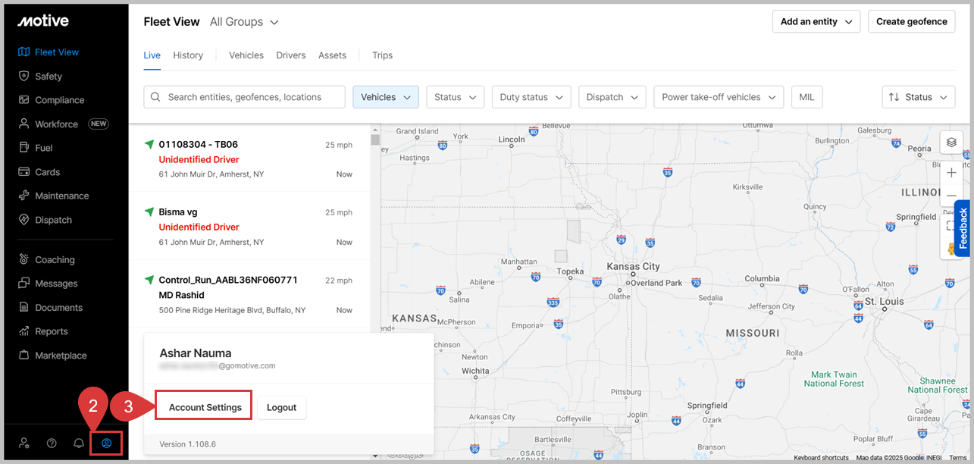
Task: Click the Topeka label on the map
Action: [x=570, y=271]
